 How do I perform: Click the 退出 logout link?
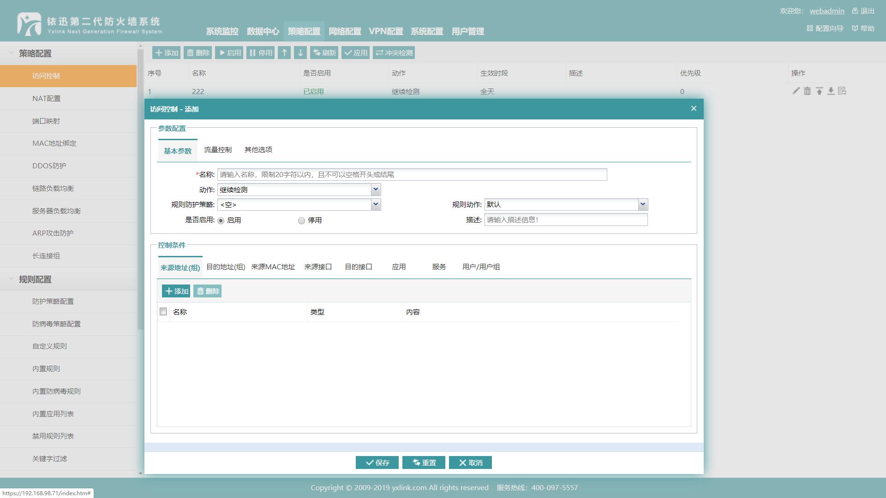click(x=863, y=11)
